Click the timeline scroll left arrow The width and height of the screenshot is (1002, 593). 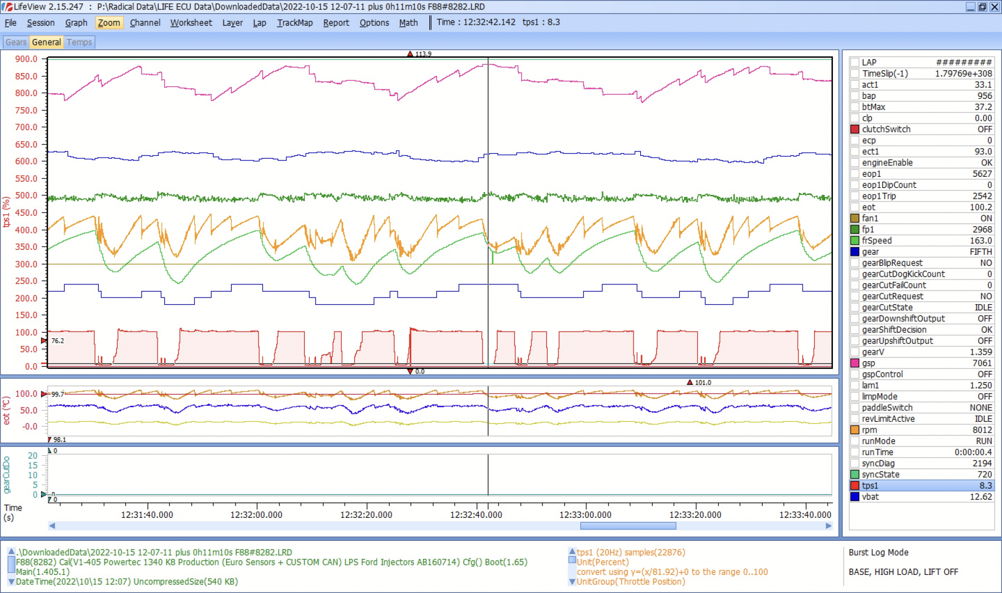pyautogui.click(x=52, y=526)
